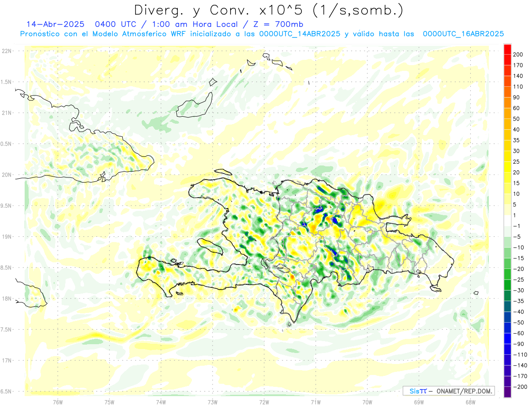The width and height of the screenshot is (528, 408).
Task: Click the longitude label "71W"
Action: coord(315,402)
